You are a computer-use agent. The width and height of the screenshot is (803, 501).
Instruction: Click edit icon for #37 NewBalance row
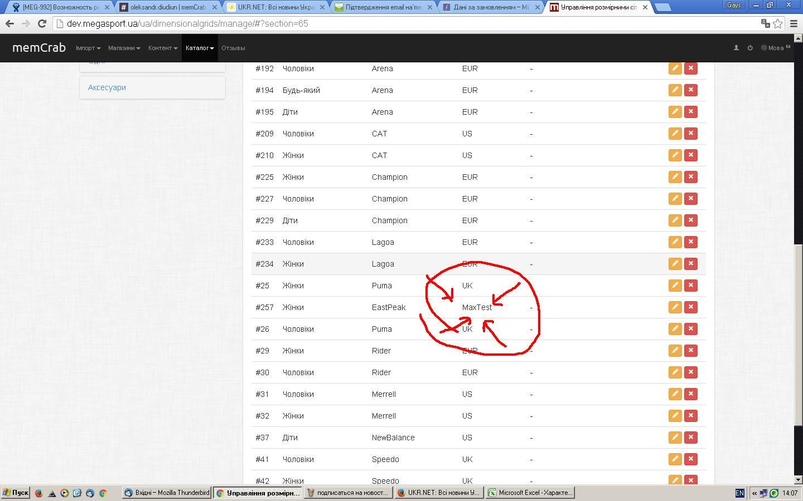(x=675, y=438)
